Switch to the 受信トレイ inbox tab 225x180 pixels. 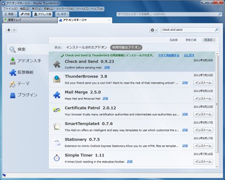coord(30,20)
